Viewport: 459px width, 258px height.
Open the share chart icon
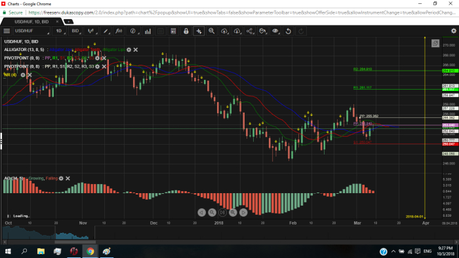pyautogui.click(x=250, y=31)
